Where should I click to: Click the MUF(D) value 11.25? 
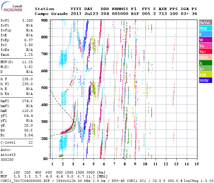27,62
